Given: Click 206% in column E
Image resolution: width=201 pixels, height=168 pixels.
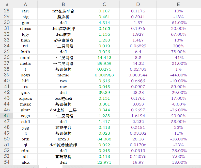Looking at the screenshot, I should point(179,46).
